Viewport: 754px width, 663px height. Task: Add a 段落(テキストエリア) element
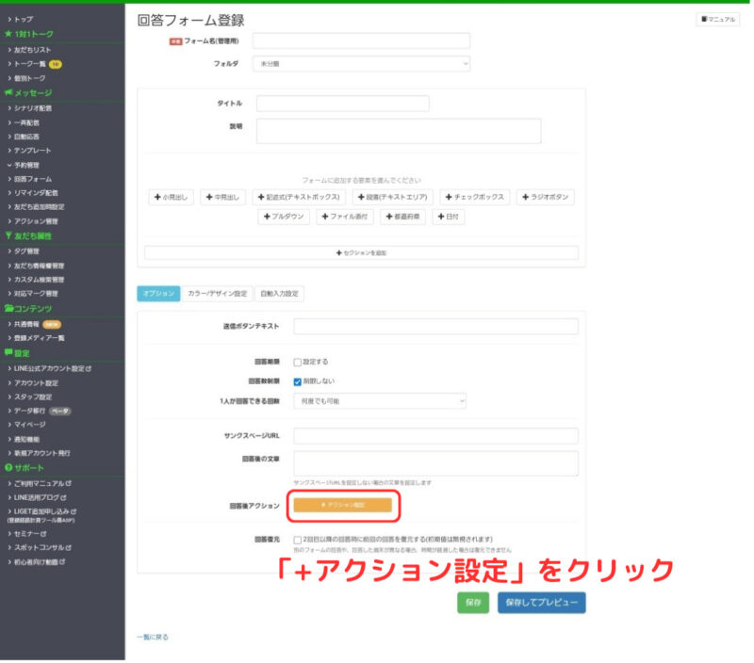pyautogui.click(x=393, y=198)
